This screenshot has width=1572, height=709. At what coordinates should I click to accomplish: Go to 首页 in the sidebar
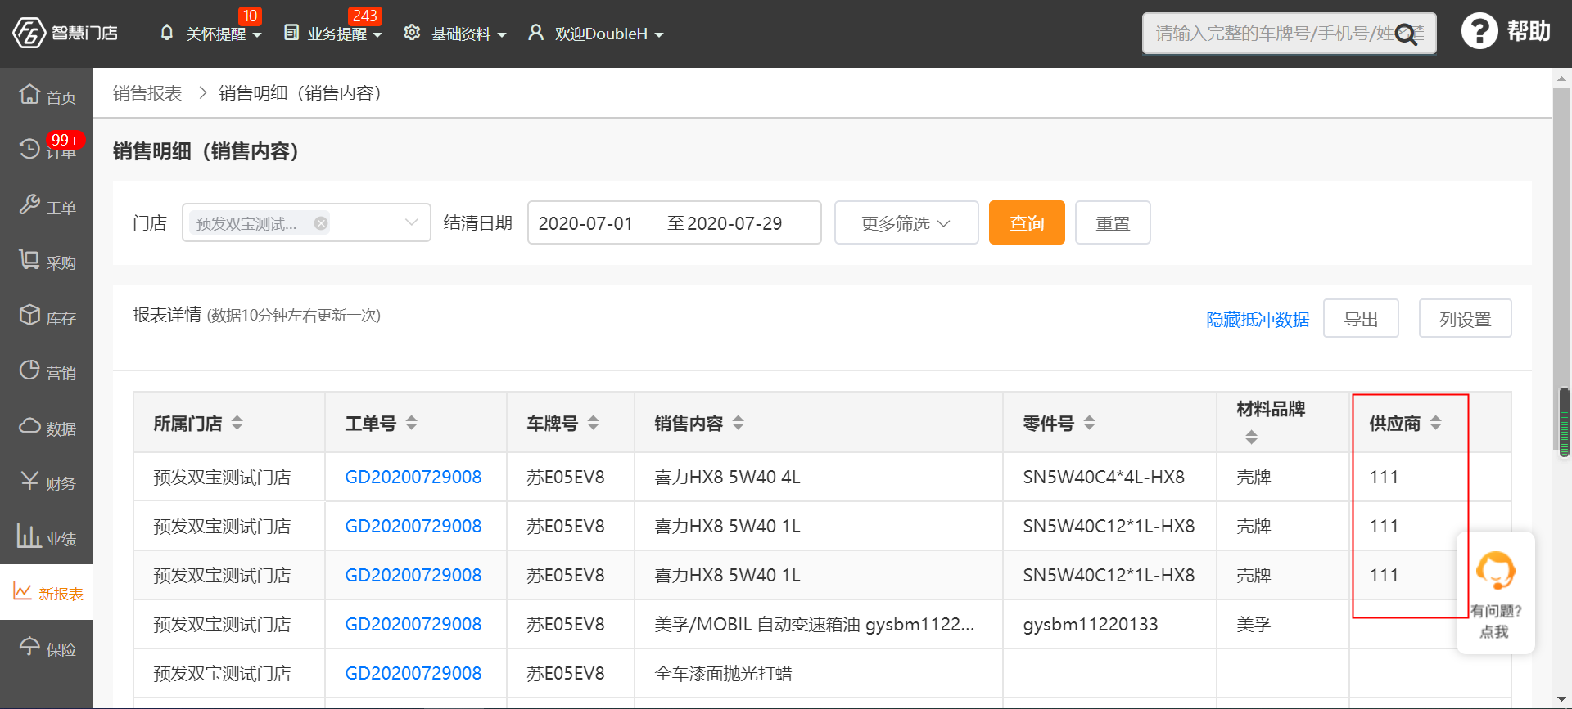pyautogui.click(x=47, y=96)
